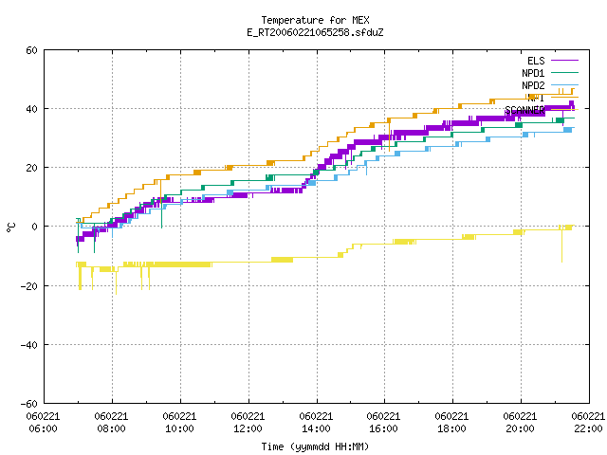Click the chart title 'Temperature for MEX'
Viewport: 607px width, 455px height.
click(315, 20)
